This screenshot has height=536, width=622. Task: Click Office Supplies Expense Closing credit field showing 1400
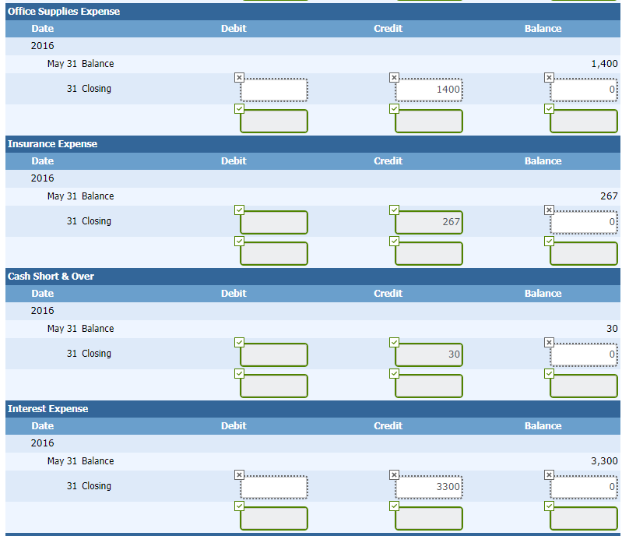tap(429, 90)
